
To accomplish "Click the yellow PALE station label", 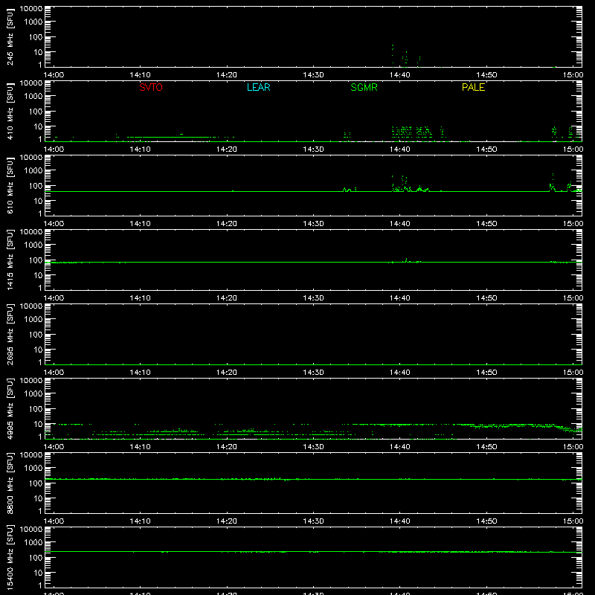I will (473, 87).
